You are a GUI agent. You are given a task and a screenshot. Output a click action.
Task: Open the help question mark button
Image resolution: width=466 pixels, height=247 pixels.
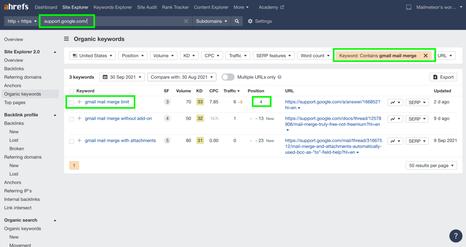coord(456,236)
